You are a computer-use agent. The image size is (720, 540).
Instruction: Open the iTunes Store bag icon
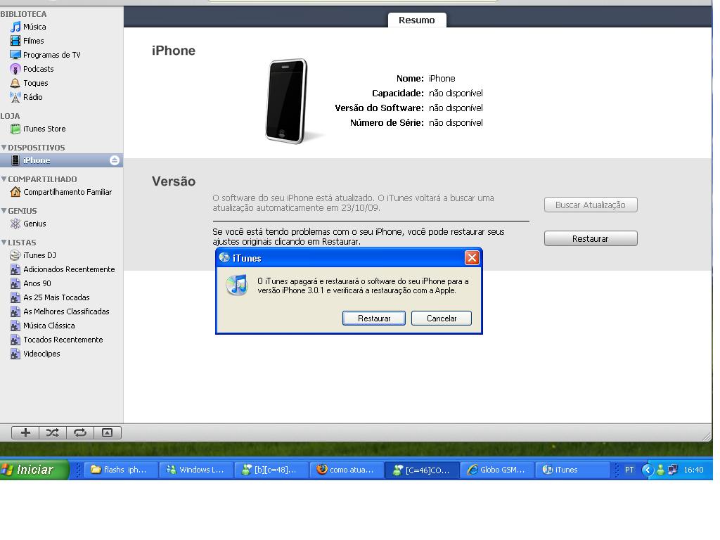click(15, 129)
